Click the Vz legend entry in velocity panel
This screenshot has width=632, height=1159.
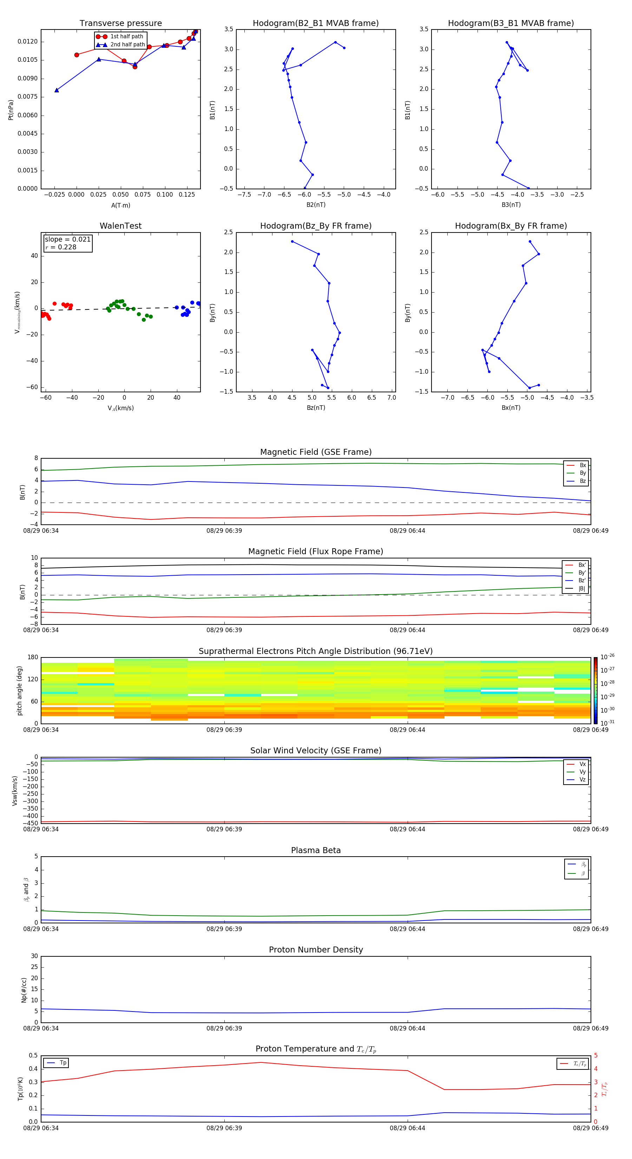tap(576, 780)
